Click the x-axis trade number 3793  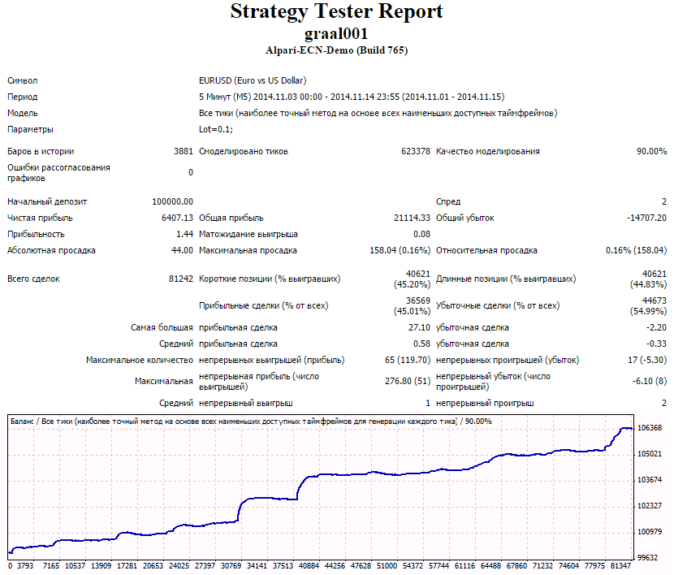click(25, 566)
